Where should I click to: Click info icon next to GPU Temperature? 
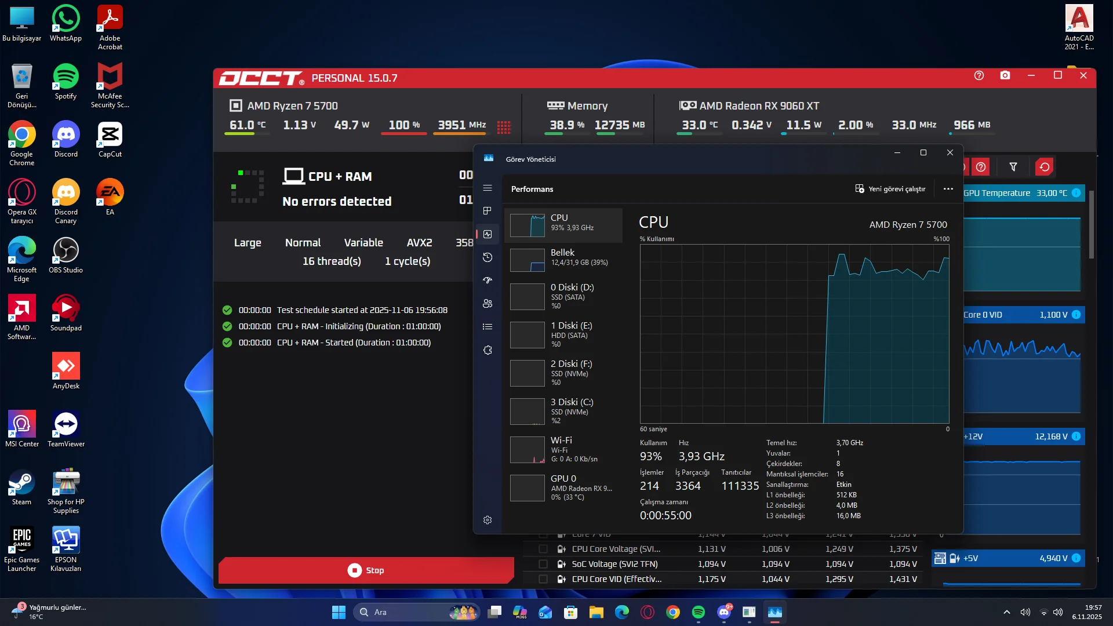1076,193
